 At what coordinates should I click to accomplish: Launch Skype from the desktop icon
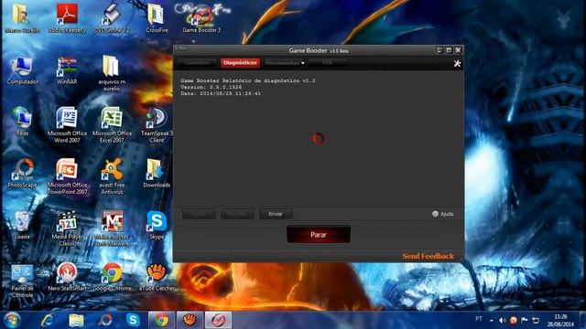pos(157,225)
